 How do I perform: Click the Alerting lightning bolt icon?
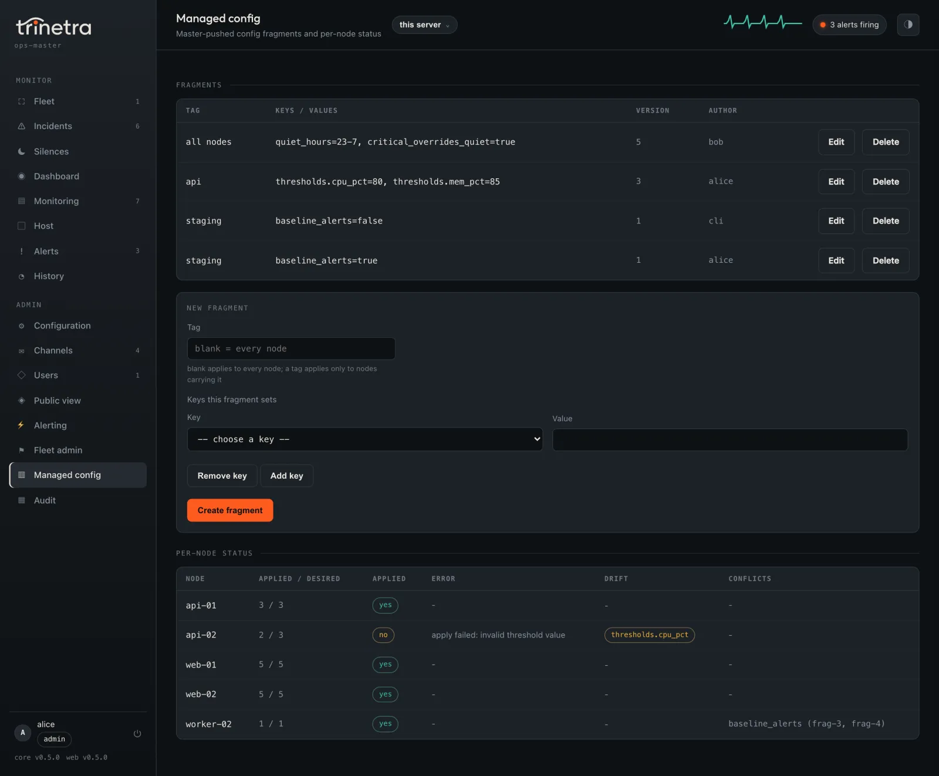pos(22,425)
